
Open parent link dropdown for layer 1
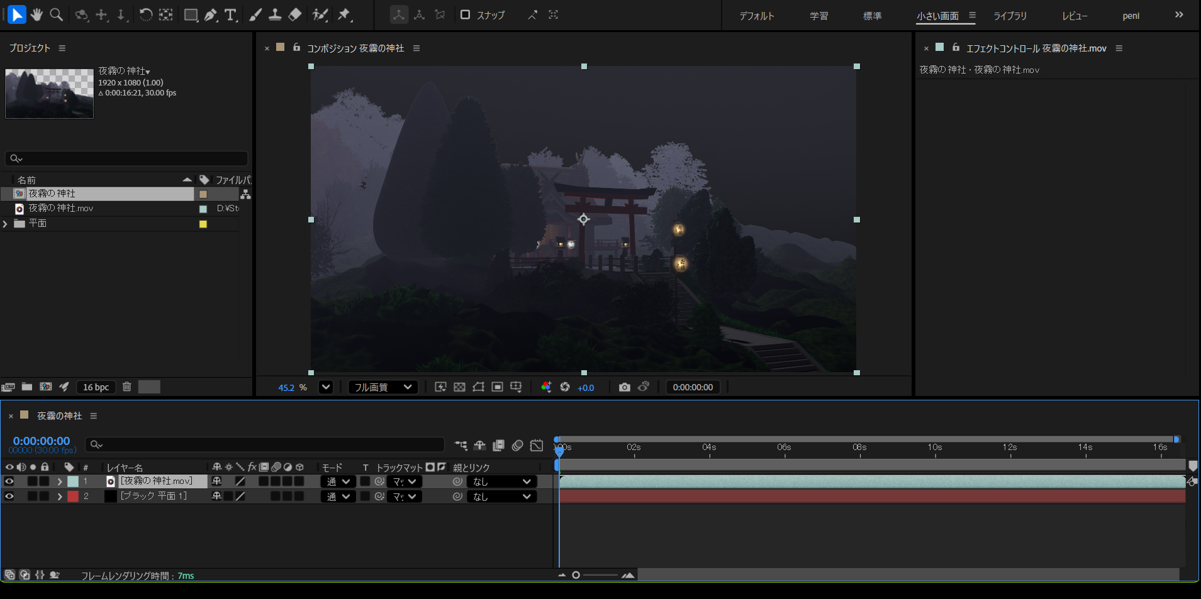click(x=502, y=481)
